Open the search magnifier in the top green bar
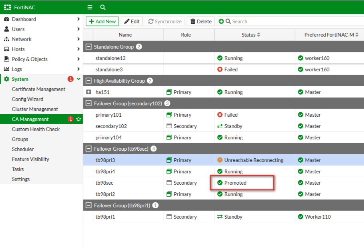The width and height of the screenshot is (364, 247). [102, 7]
